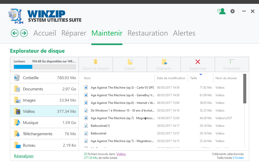The height and width of the screenshot is (166, 259).
Task: Open the settings gear icon
Action: tap(232, 11)
